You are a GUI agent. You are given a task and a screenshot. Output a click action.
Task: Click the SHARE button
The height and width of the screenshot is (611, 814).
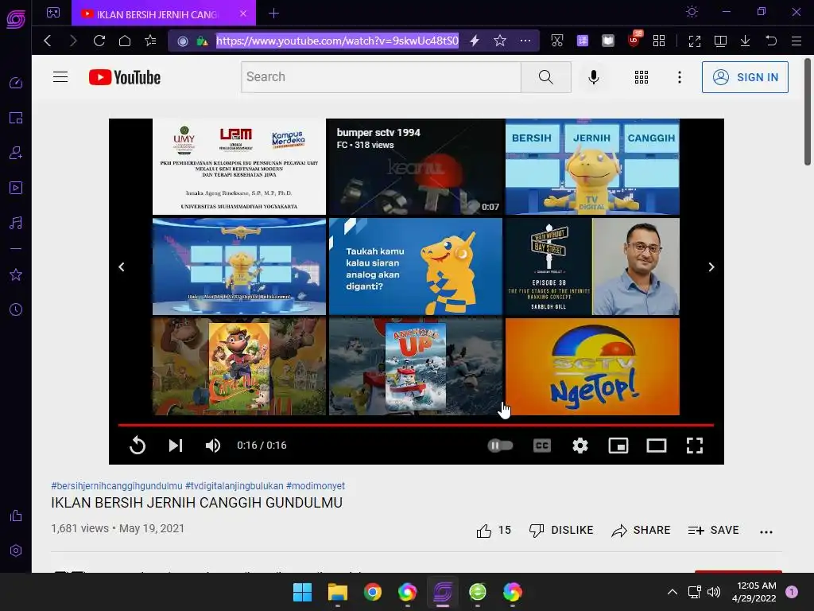(641, 531)
